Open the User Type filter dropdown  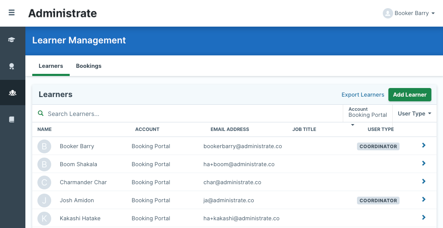(x=415, y=113)
